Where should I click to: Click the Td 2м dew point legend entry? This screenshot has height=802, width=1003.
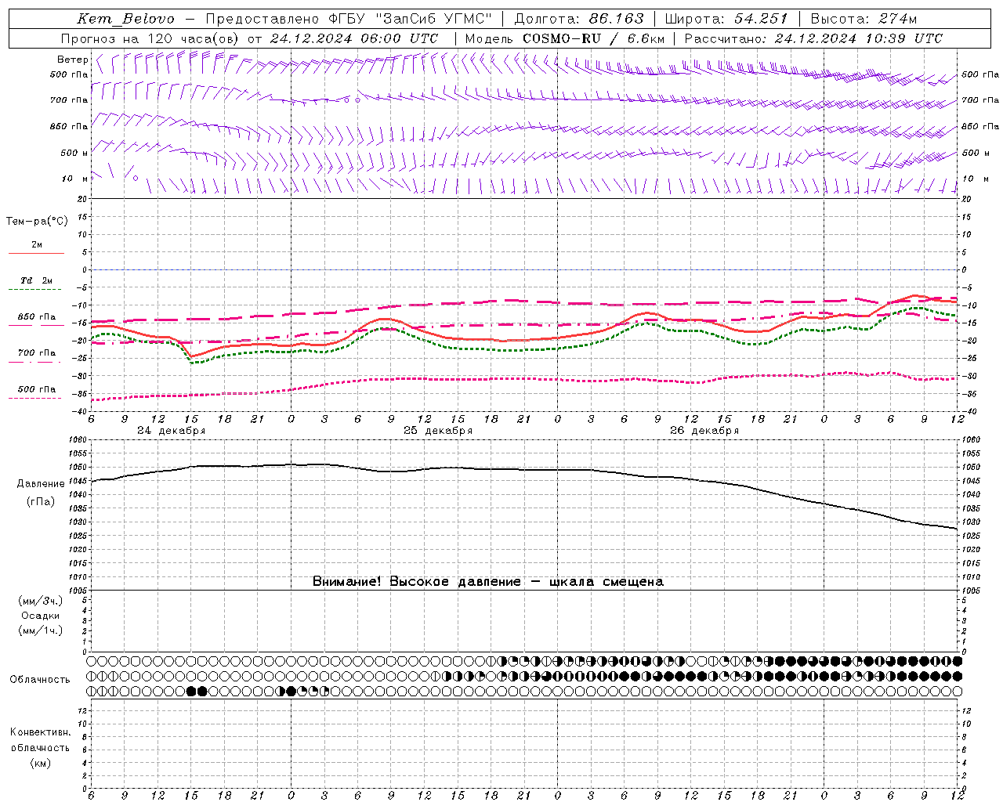(37, 280)
